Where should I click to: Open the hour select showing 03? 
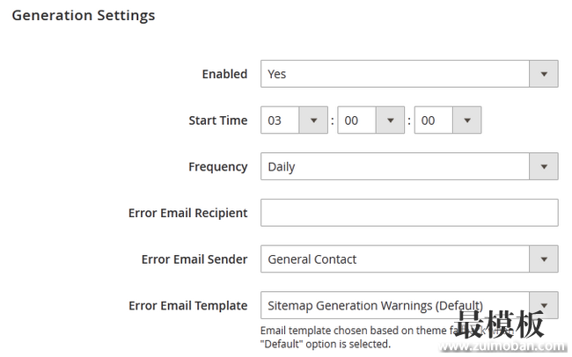pos(294,120)
